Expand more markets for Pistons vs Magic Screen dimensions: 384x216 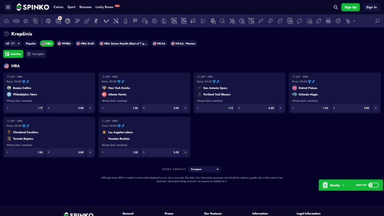tap(376, 108)
